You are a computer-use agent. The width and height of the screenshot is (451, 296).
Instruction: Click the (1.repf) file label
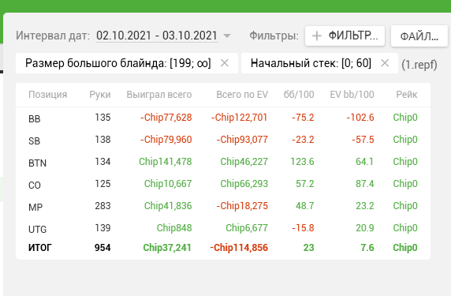419,65
